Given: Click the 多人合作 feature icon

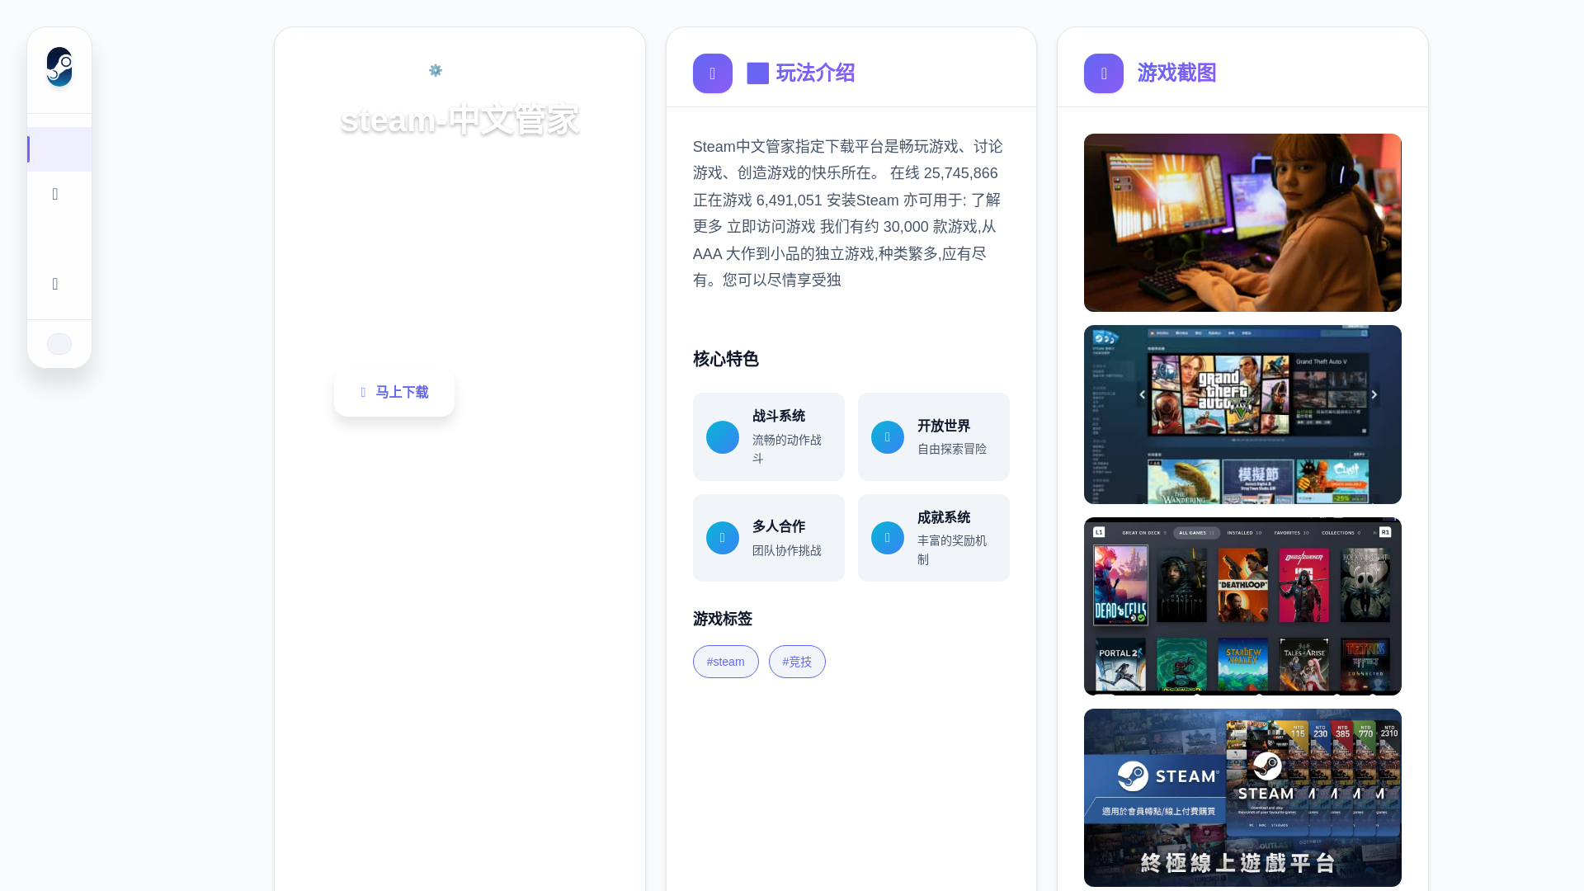Looking at the screenshot, I should pos(723,538).
